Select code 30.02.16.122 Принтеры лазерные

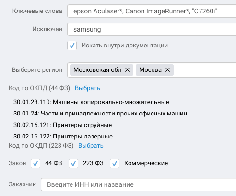63,137
